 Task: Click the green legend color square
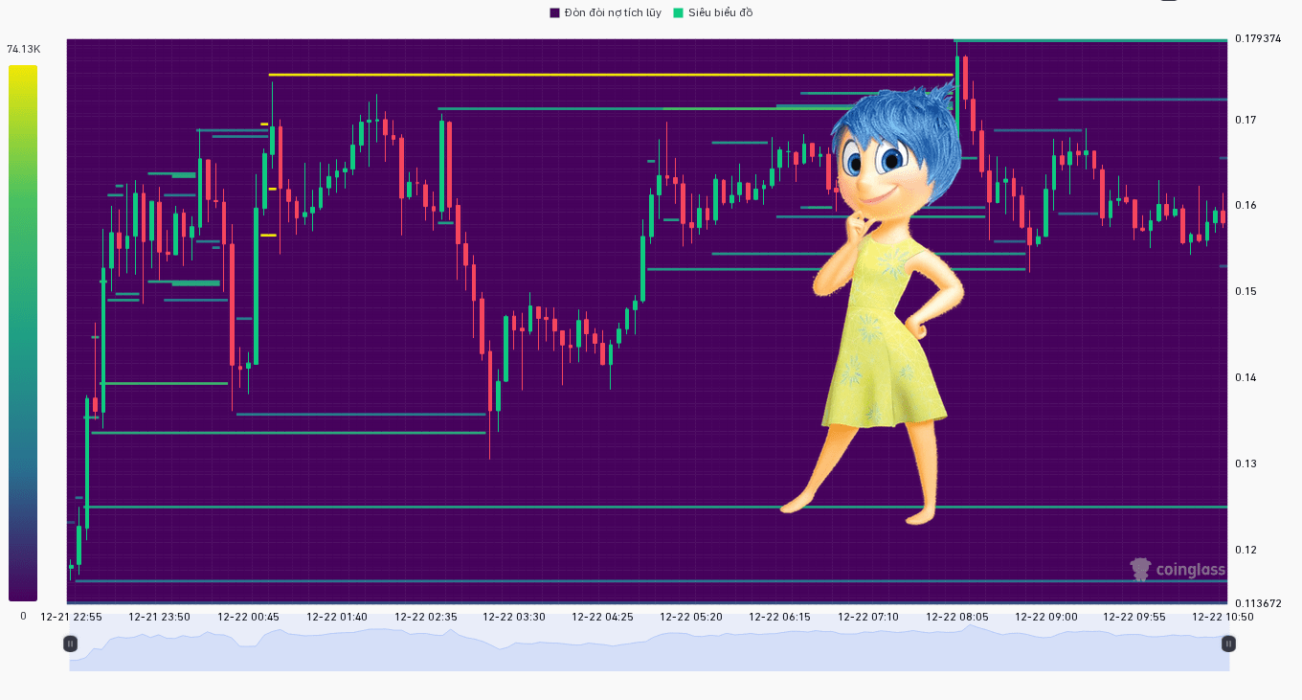679,12
